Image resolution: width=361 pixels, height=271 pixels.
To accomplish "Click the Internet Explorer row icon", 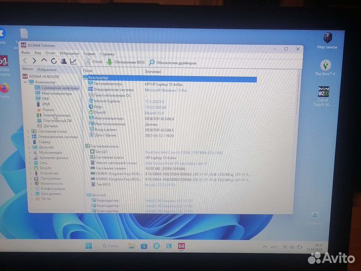I will pos(91,101).
